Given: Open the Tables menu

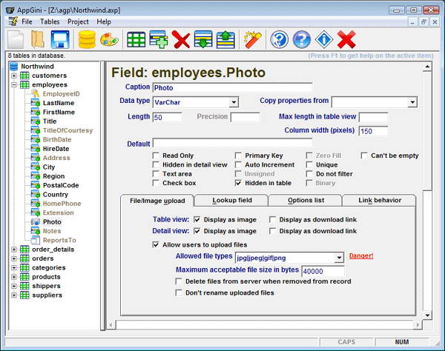Looking at the screenshot, I should coord(50,21).
